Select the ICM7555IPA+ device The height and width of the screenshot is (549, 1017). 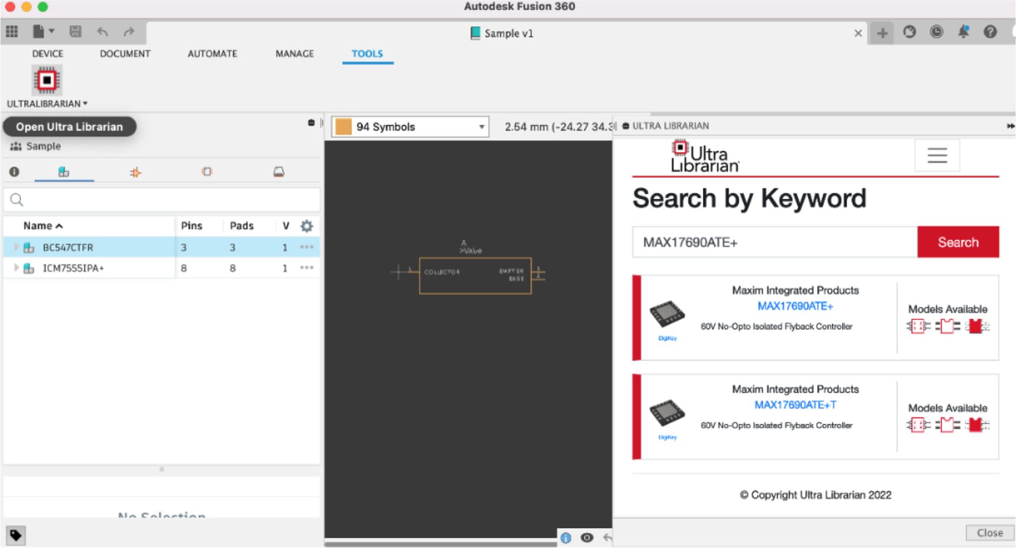click(x=73, y=268)
